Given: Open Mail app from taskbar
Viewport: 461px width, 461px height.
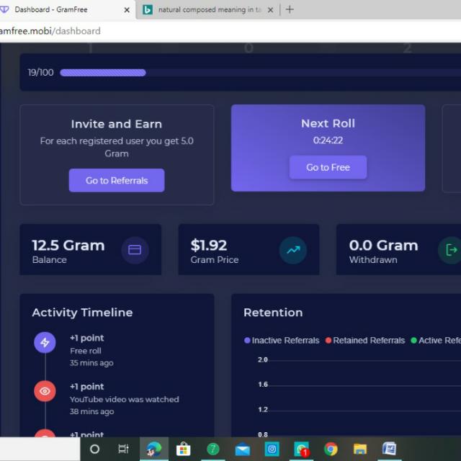Looking at the screenshot, I should [243, 449].
